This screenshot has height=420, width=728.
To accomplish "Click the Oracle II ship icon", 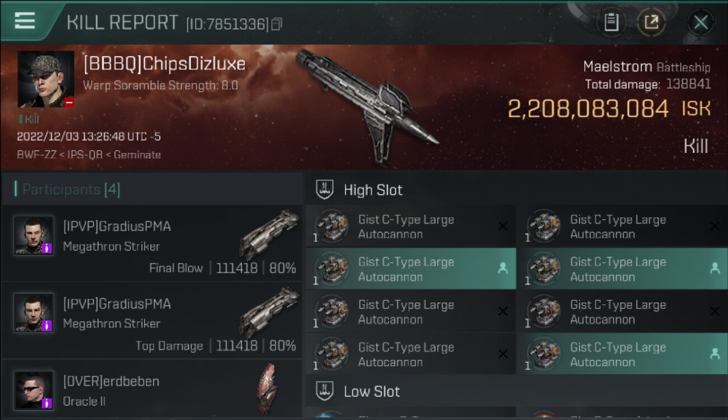I will click(x=267, y=388).
